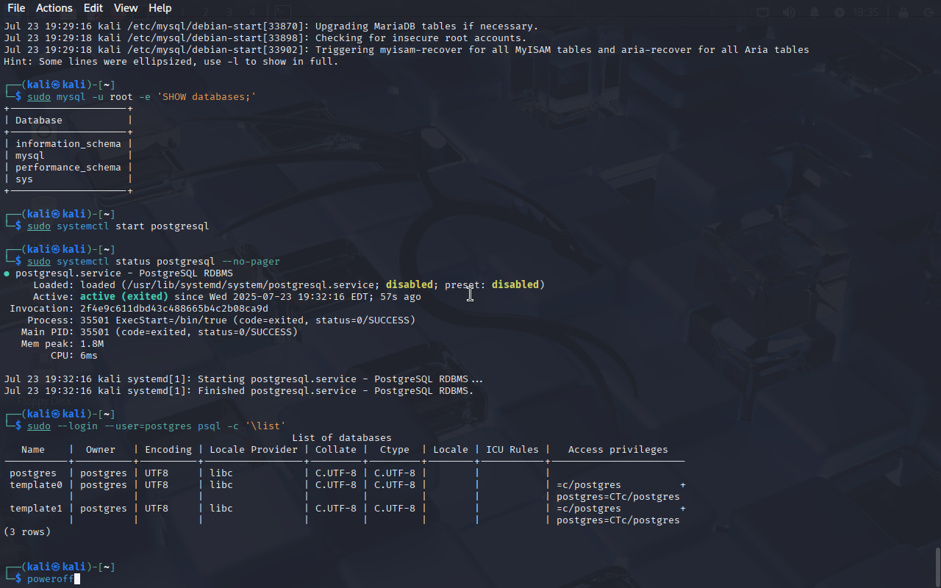Click the 'Owner' column header
Image resolution: width=941 pixels, height=588 pixels.
pos(101,450)
